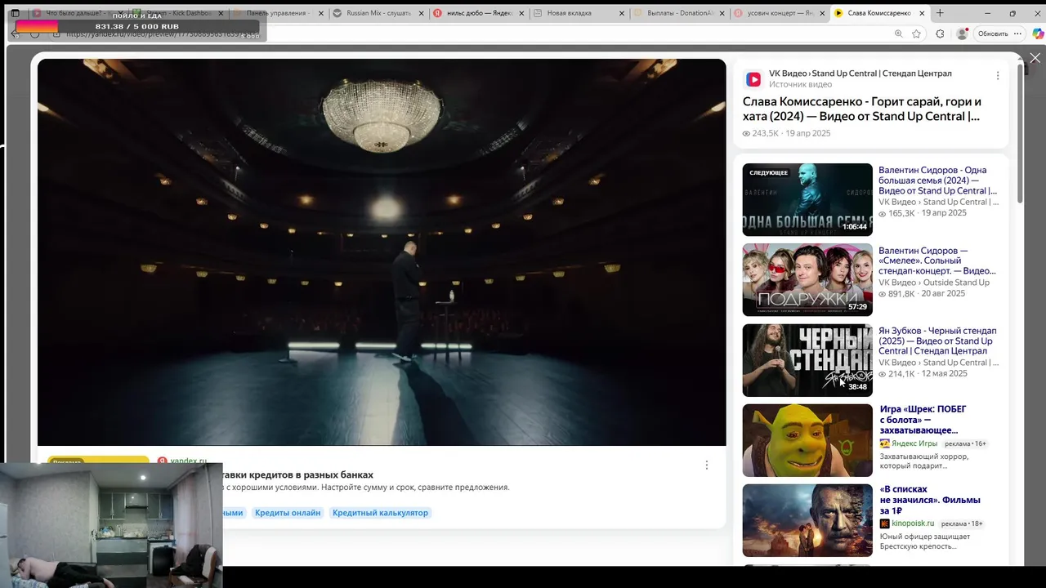Click 'Яндекс Игры' advertiser name text

point(914,443)
